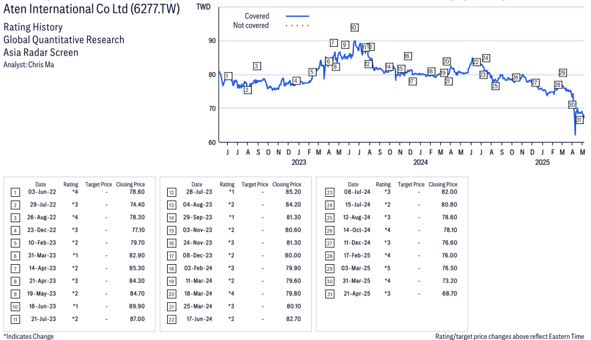Click chart marker 1 on the price line
591x340 pixels.
coord(228,77)
